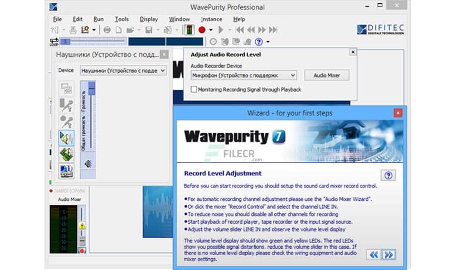Toggle the speaker mute icon under volume slider
Image resolution: width=466 pixels, height=270 pixels.
pyautogui.click(x=88, y=163)
